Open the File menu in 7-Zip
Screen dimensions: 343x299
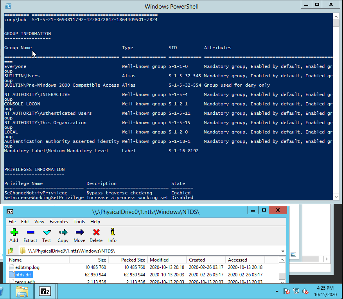click(x=12, y=222)
